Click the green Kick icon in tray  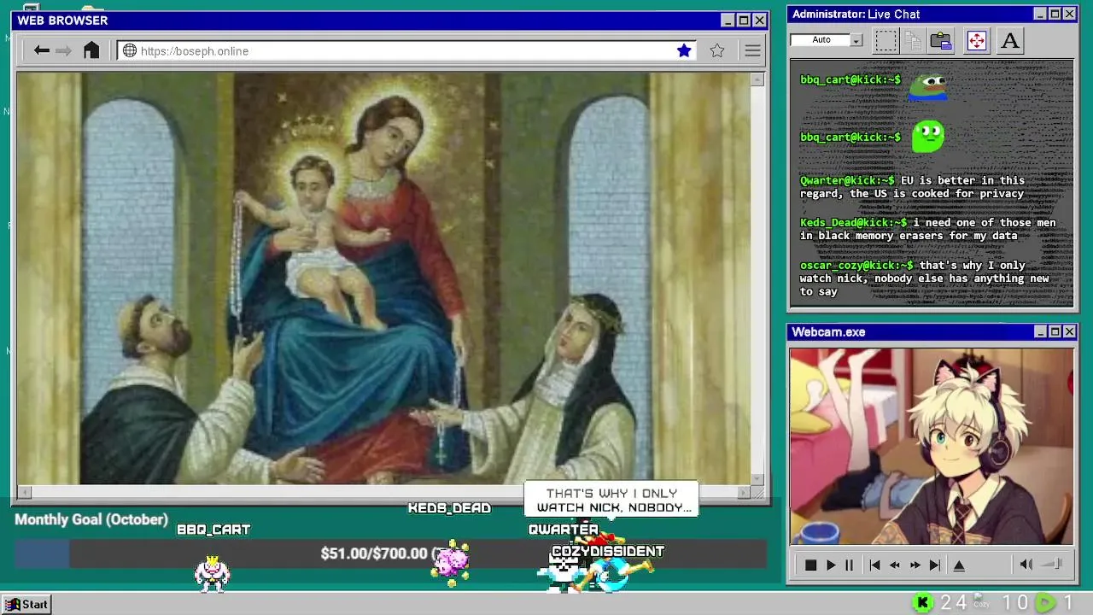[x=922, y=603]
